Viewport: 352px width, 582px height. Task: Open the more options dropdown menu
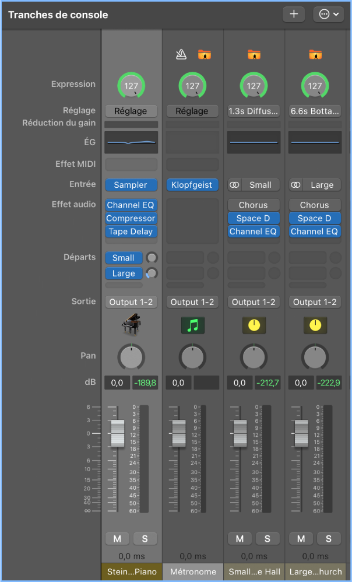pyautogui.click(x=329, y=15)
